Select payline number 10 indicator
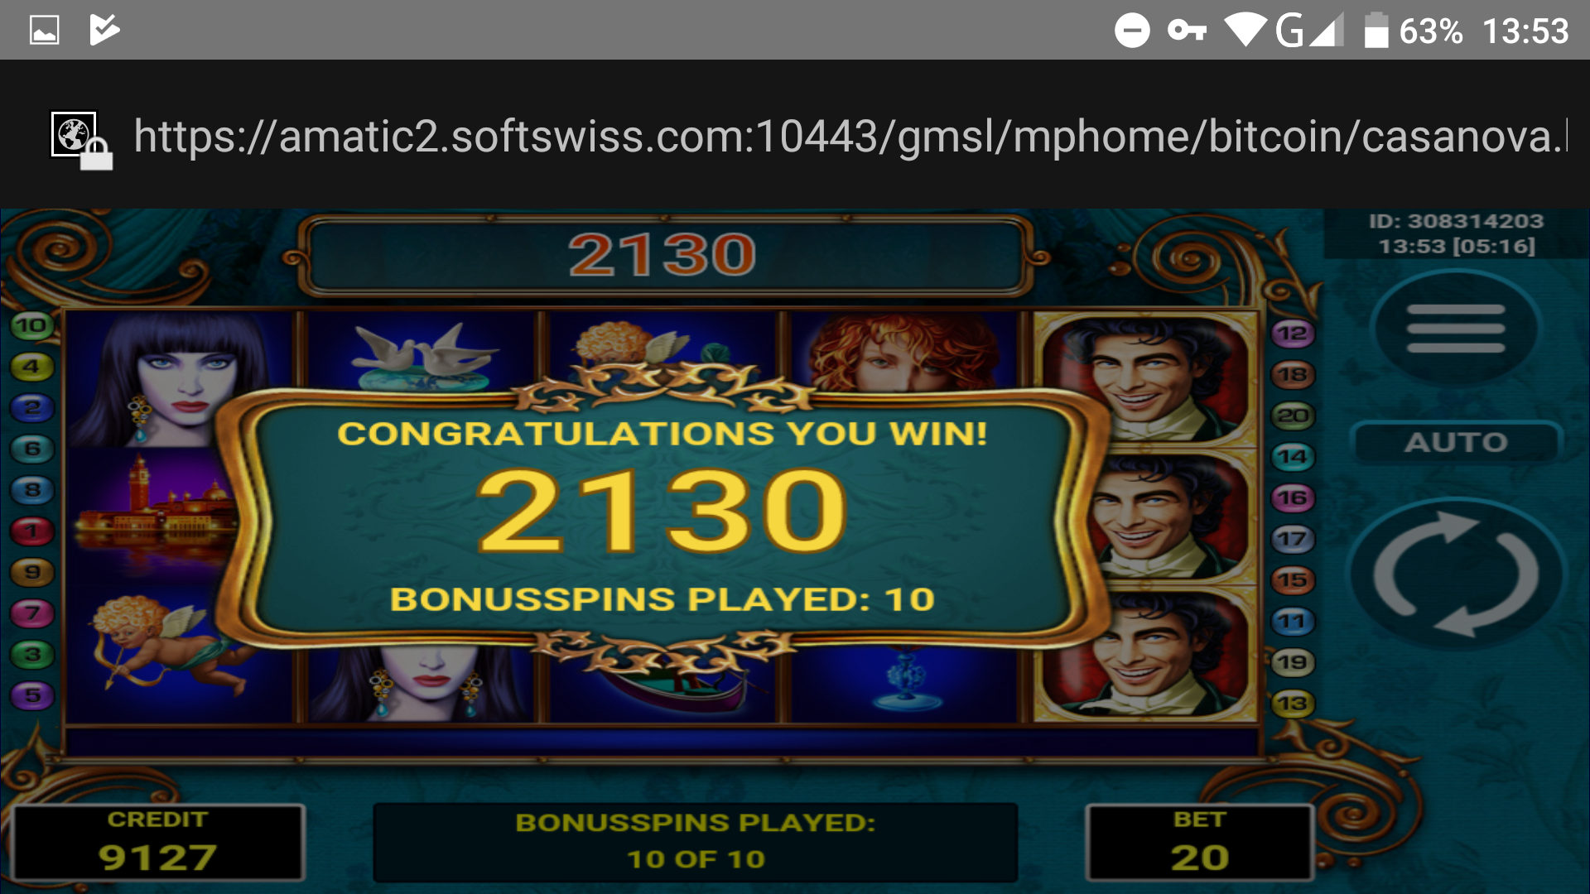Image resolution: width=1590 pixels, height=894 pixels. [x=31, y=325]
